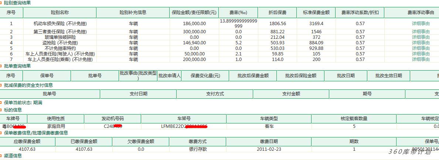Click the 1806.56 discounted premium value
Screen dimensions: 439x160
[x=278, y=24]
